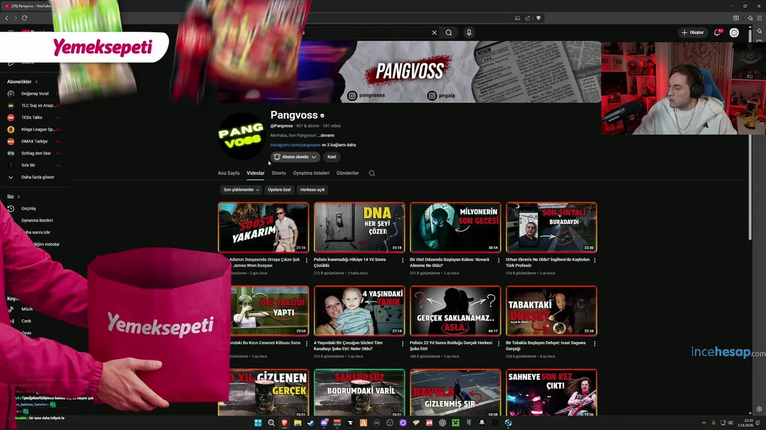Open Oynatma listeleri in the sidebar
Screen dimensions: 766x430
(x=37, y=220)
